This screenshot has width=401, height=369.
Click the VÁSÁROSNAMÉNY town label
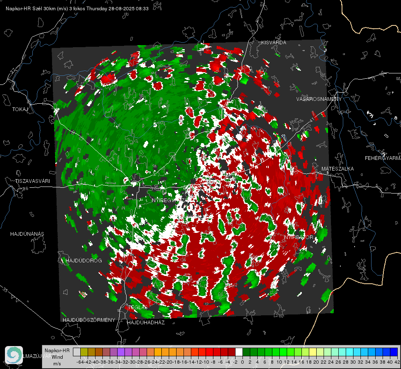click(x=319, y=99)
